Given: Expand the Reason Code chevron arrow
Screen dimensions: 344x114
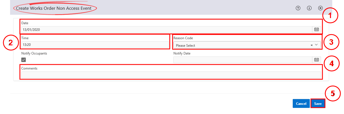Looking at the screenshot, I should pyautogui.click(x=317, y=45).
